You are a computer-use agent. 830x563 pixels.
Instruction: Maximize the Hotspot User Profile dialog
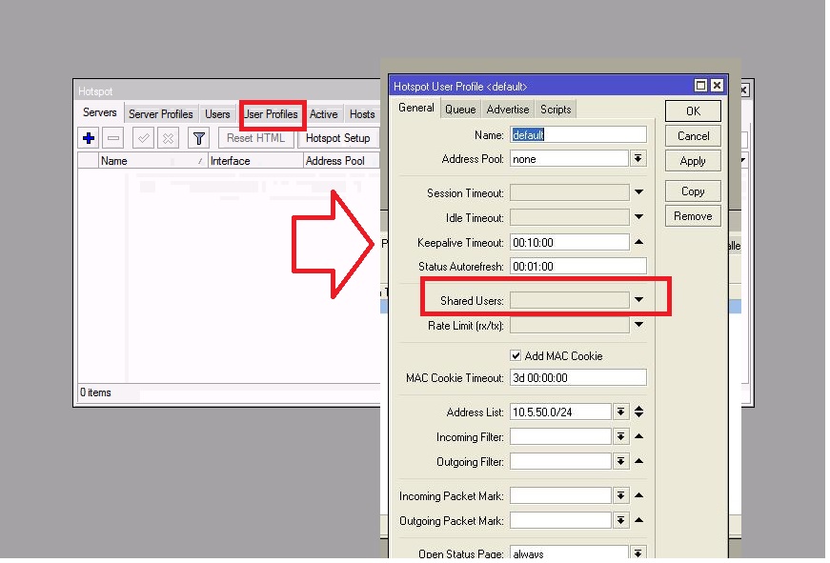pos(700,86)
